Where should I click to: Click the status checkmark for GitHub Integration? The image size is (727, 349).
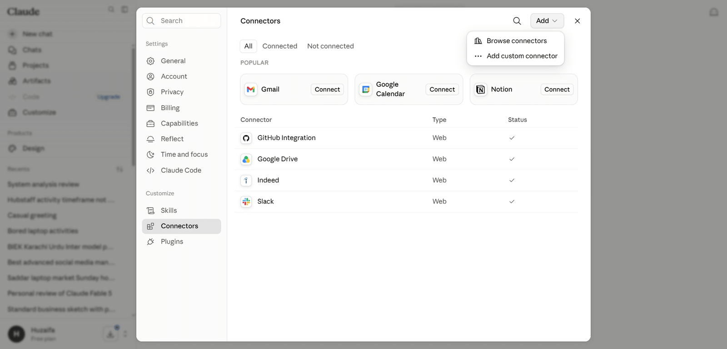[512, 138]
